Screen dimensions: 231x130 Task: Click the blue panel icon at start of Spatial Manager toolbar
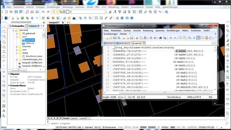point(6,18)
